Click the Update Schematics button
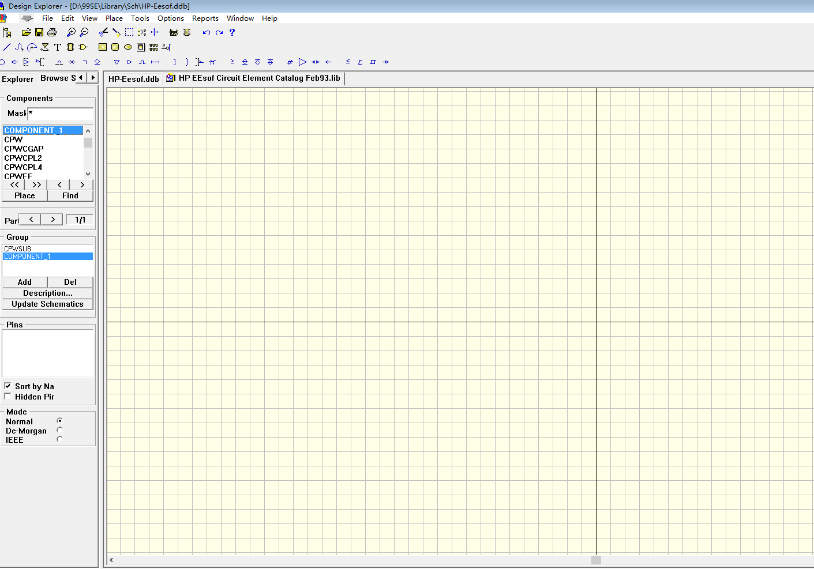This screenshot has height=569, width=814. [x=47, y=304]
